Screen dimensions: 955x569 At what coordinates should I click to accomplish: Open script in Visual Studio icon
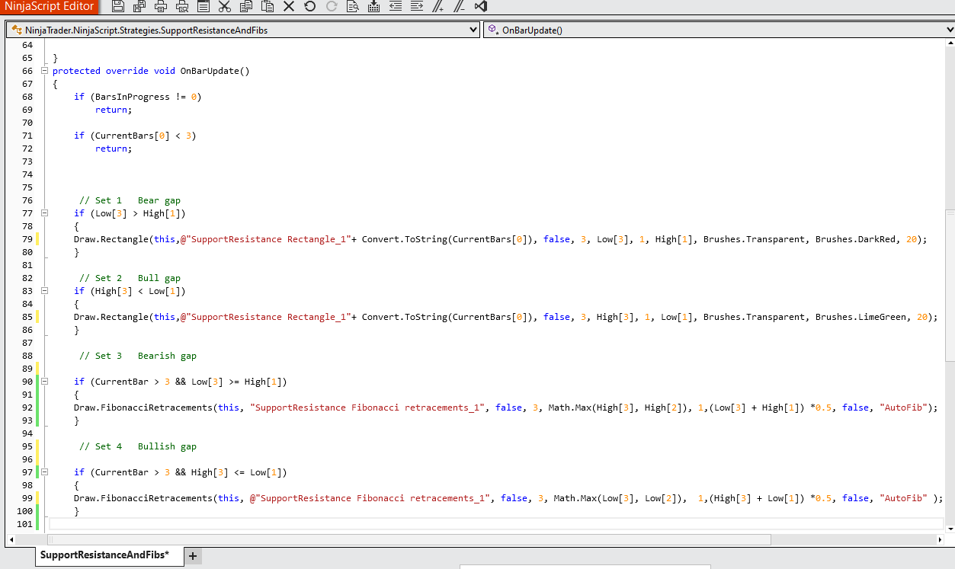pos(480,7)
